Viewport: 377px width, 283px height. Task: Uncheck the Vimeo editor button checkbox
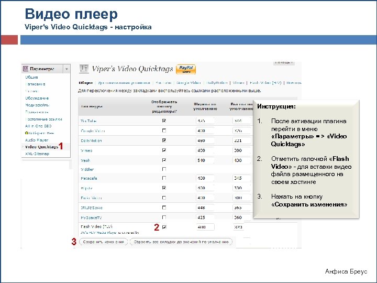click(x=164, y=150)
